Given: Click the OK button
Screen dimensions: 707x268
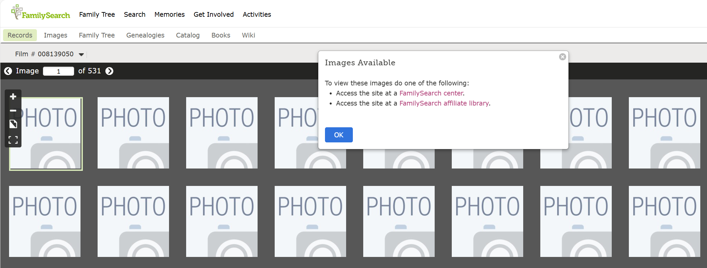Looking at the screenshot, I should tap(339, 135).
